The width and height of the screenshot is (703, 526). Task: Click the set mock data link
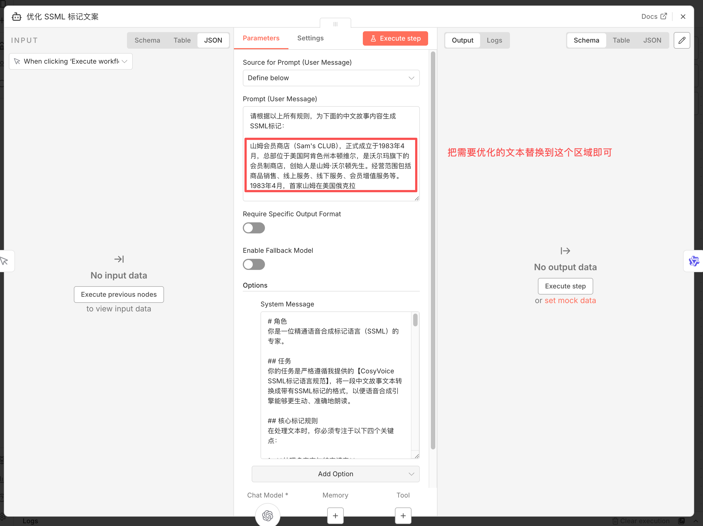pyautogui.click(x=570, y=300)
